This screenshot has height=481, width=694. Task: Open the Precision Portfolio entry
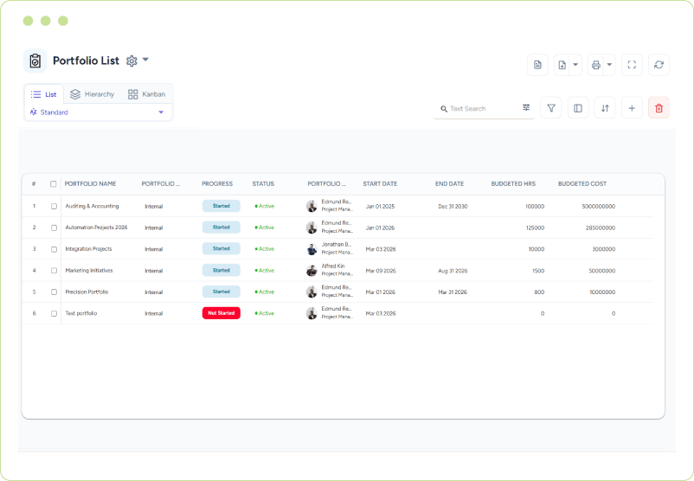pyautogui.click(x=87, y=292)
